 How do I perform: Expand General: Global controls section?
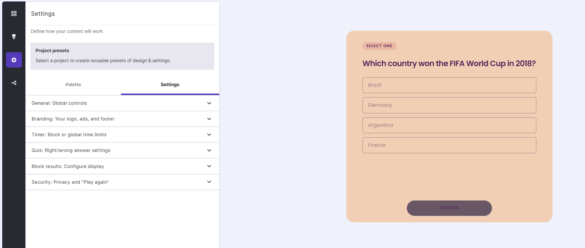click(x=122, y=103)
